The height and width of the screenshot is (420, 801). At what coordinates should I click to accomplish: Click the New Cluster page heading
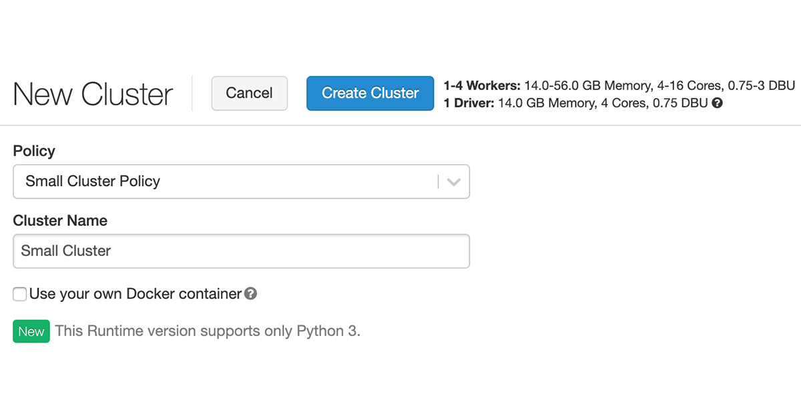coord(93,94)
